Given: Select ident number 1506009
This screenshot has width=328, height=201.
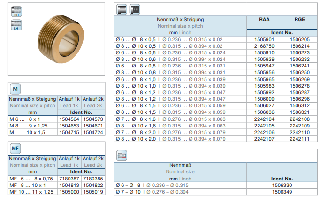Looking at the screenshot, I should (264, 99).
